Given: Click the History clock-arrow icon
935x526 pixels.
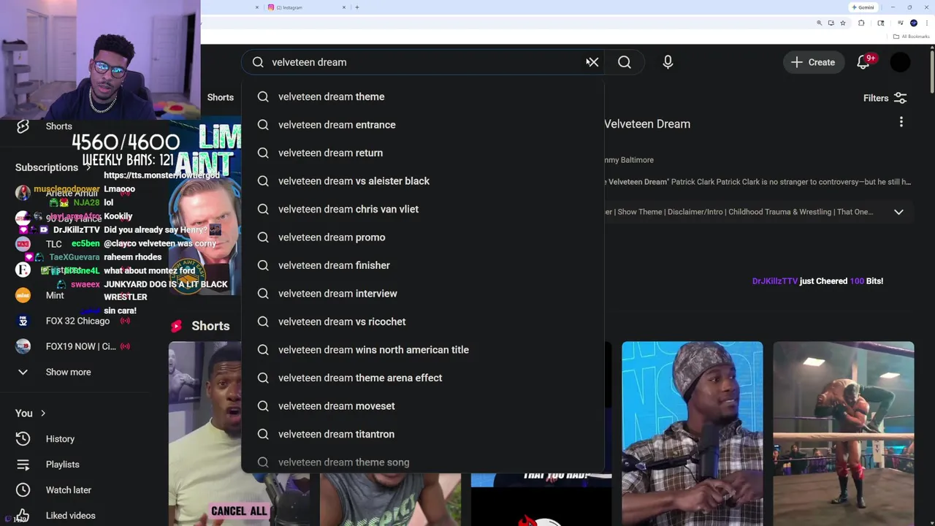Looking at the screenshot, I should (23, 439).
